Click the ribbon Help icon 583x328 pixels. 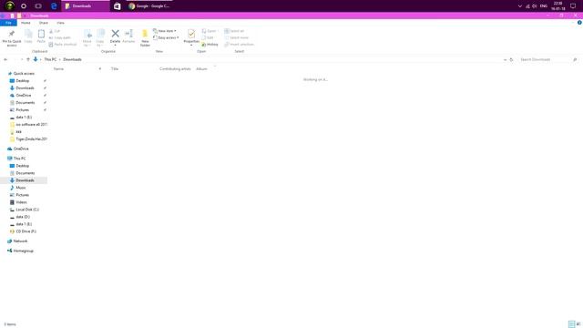point(579,23)
